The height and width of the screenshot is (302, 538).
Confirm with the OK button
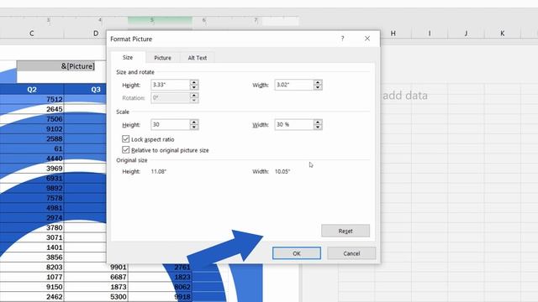pos(297,253)
